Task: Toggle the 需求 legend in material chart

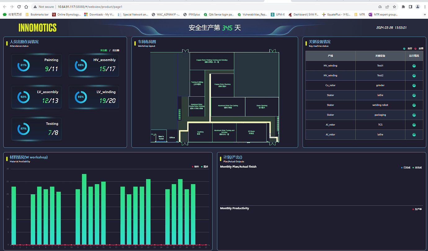Action: [x=204, y=167]
